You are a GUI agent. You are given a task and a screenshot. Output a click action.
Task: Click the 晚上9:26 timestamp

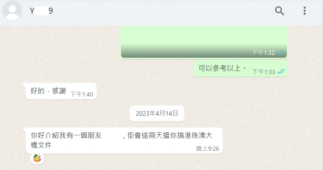click(x=208, y=149)
